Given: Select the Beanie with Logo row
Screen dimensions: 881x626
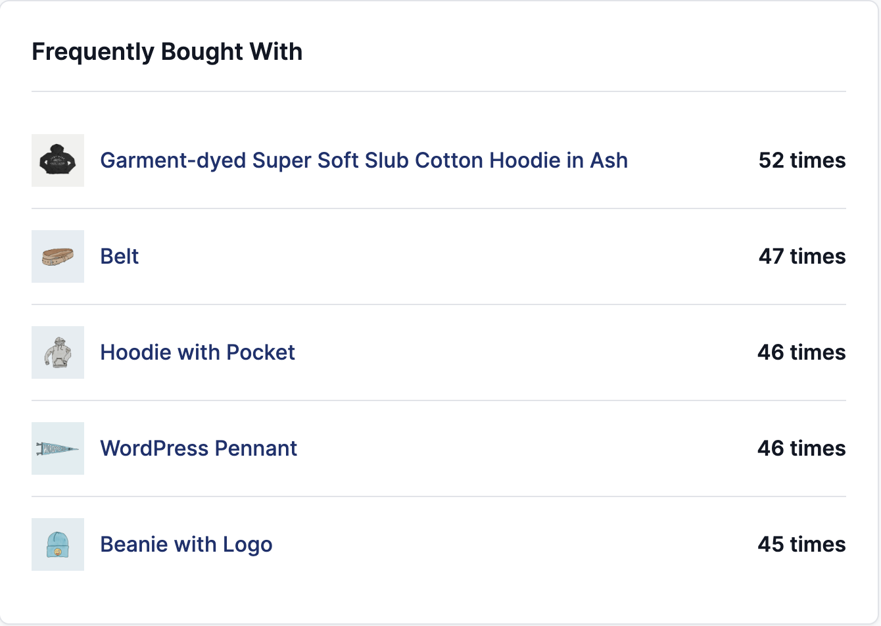Looking at the screenshot, I should coord(441,544).
